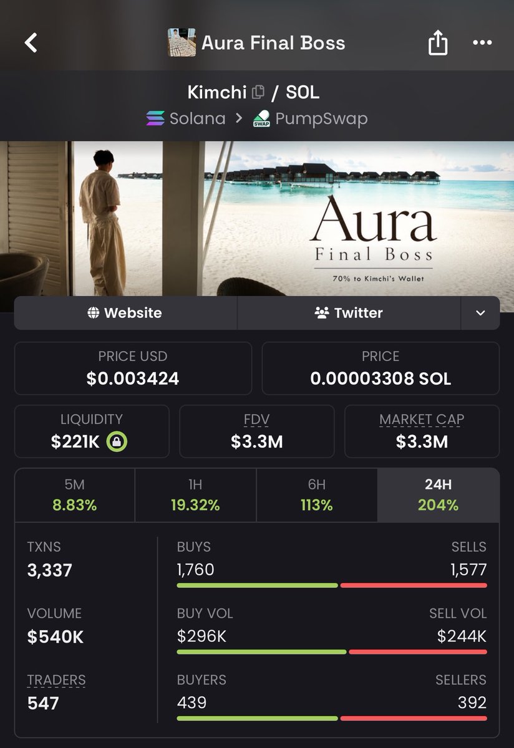
Task: Tap the Price USD $0.003424 box
Action: (133, 368)
